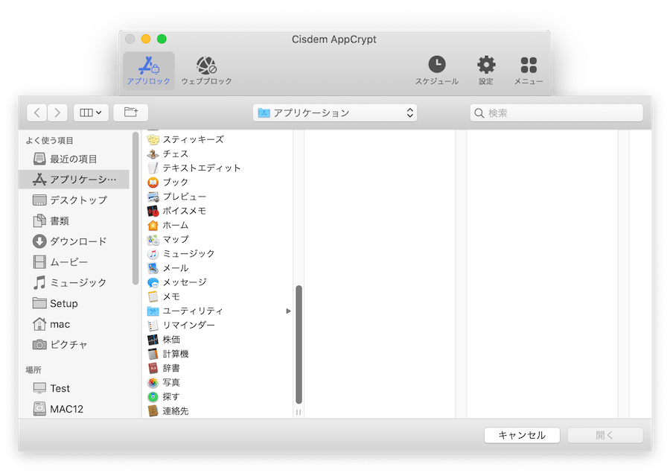Select the ボイスメモ app icon

153,211
